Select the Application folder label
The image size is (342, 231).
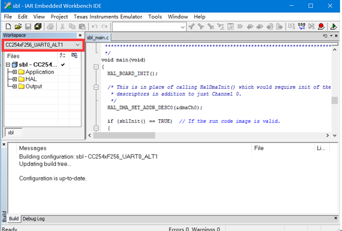pyautogui.click(x=40, y=72)
